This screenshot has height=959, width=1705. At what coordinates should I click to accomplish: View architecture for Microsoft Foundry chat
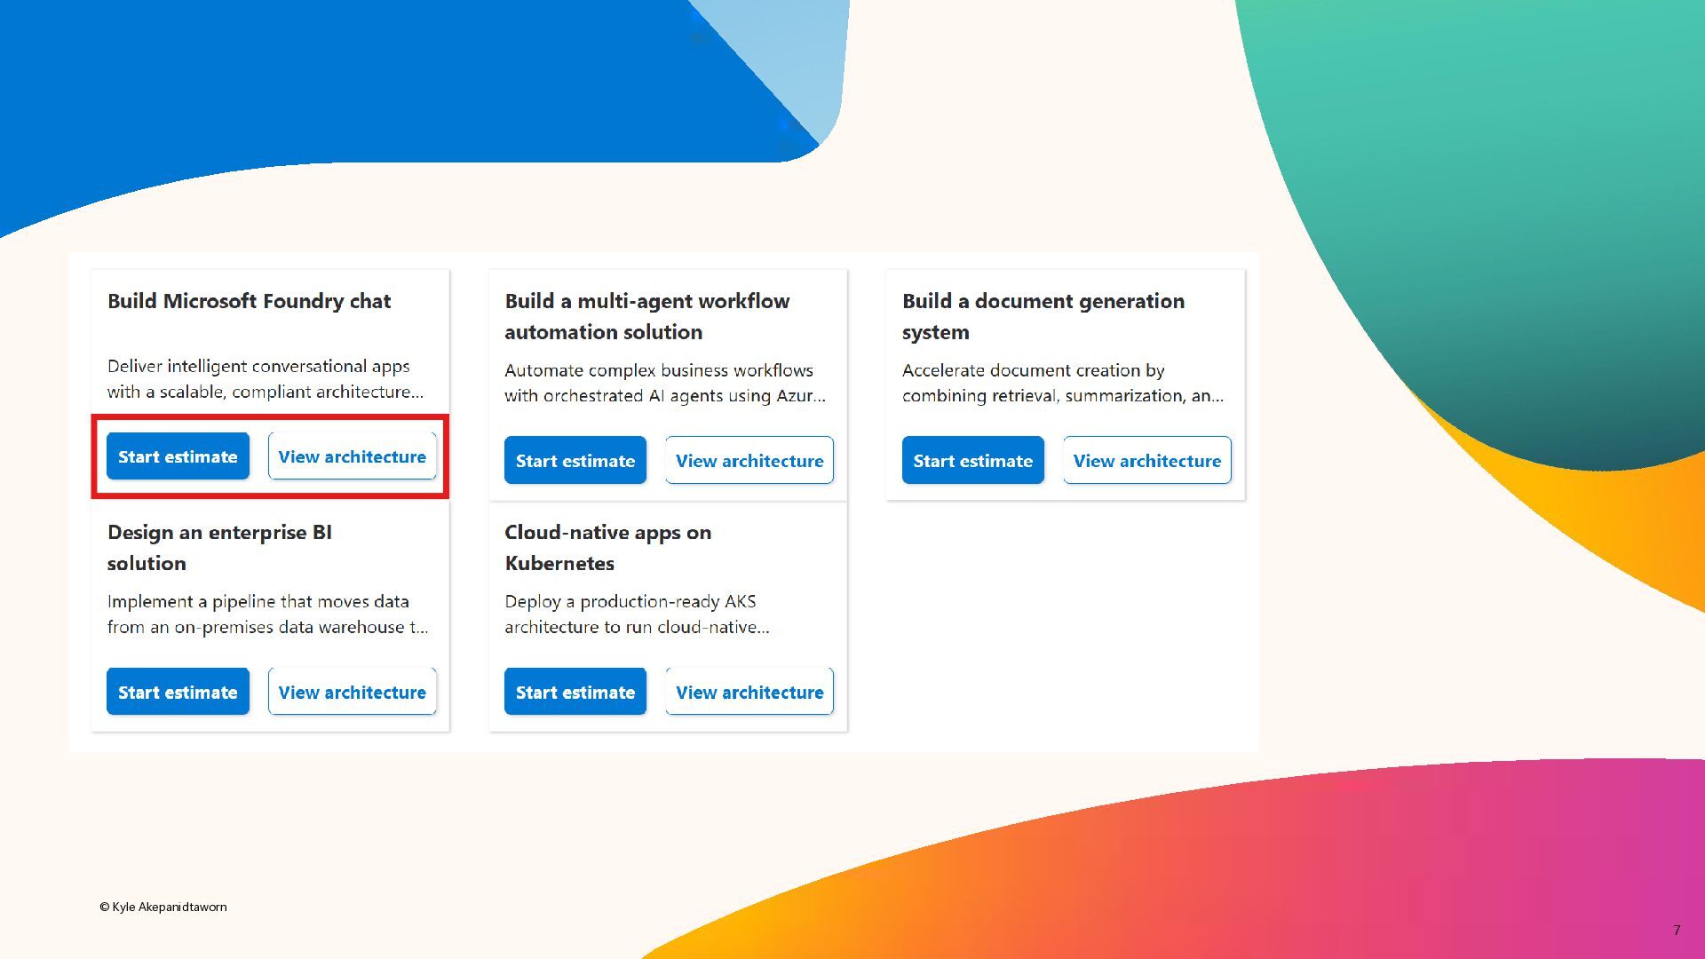[352, 456]
